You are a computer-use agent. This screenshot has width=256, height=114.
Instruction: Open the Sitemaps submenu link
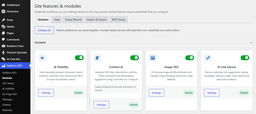7,99
